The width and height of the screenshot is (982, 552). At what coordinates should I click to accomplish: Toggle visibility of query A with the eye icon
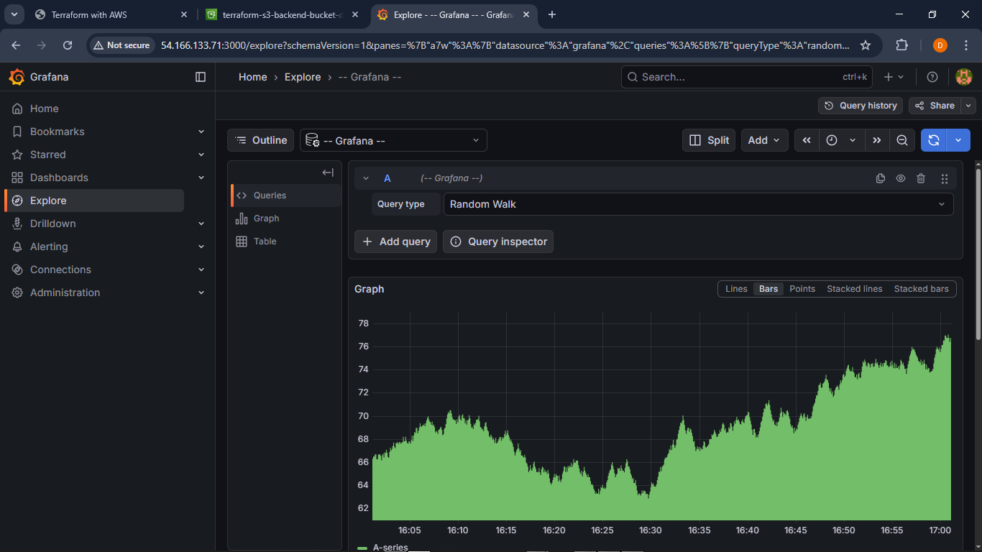[x=900, y=179]
